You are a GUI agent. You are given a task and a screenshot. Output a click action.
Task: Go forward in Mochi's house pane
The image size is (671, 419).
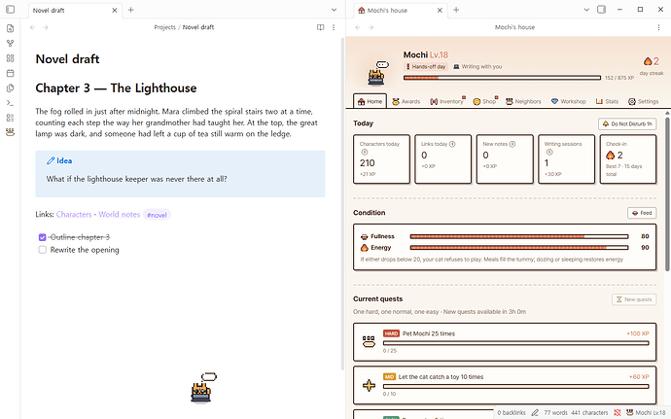pos(371,27)
